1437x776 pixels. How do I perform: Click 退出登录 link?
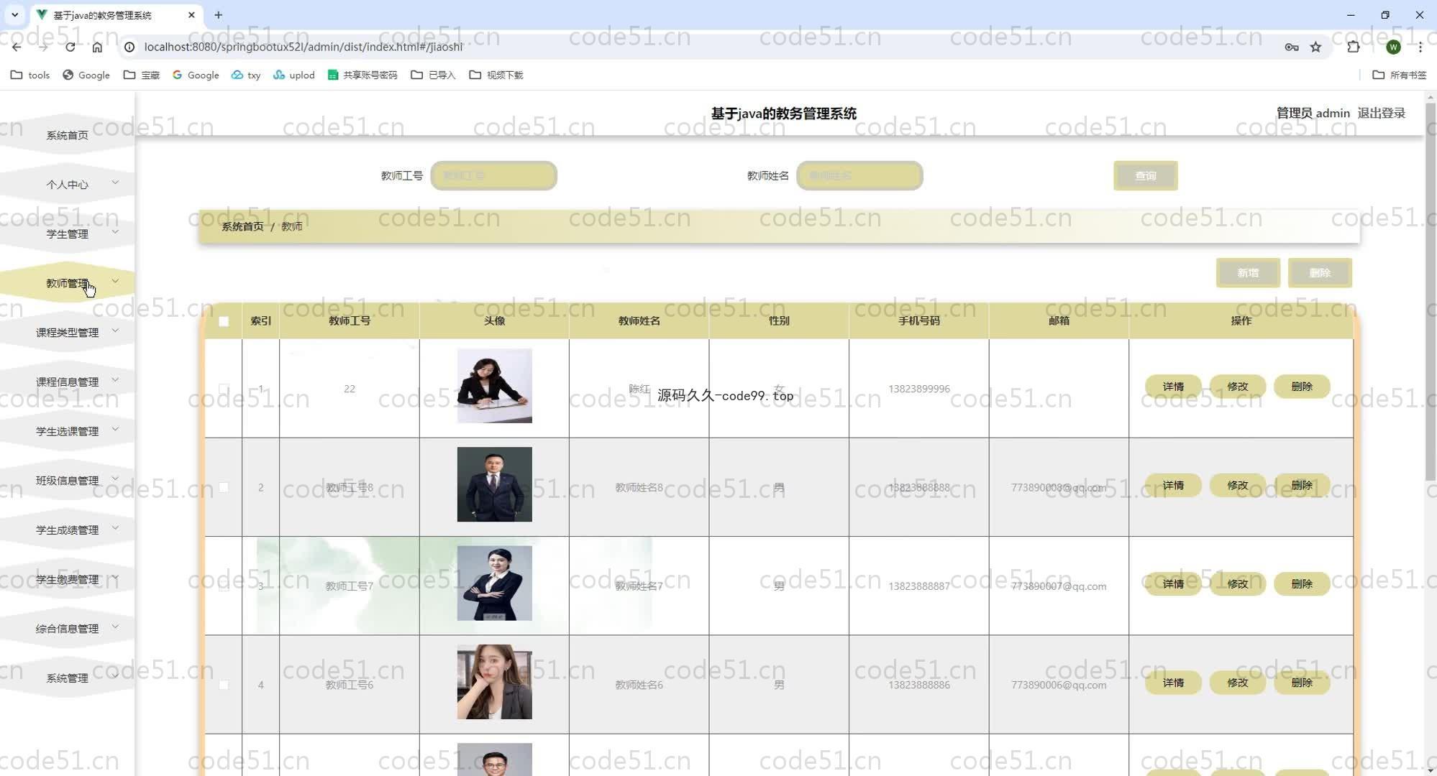click(x=1381, y=113)
